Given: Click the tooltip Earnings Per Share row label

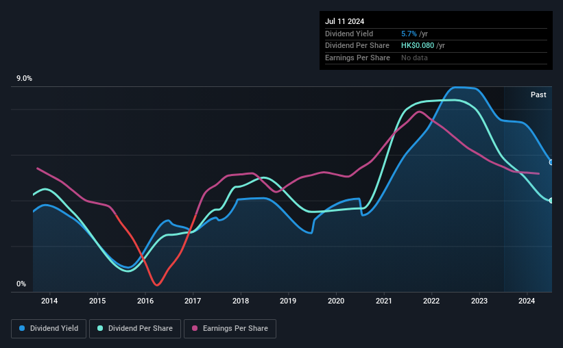Looking at the screenshot, I should pyautogui.click(x=358, y=58).
